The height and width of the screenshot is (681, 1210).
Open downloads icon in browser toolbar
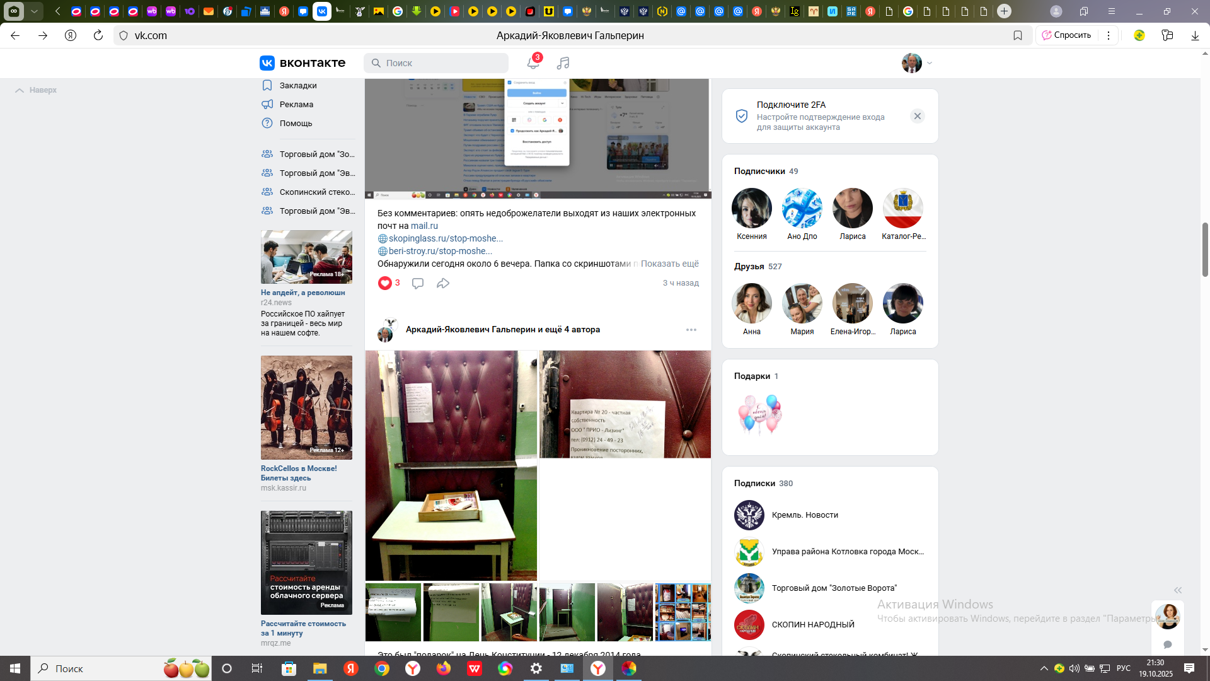[x=1195, y=35]
